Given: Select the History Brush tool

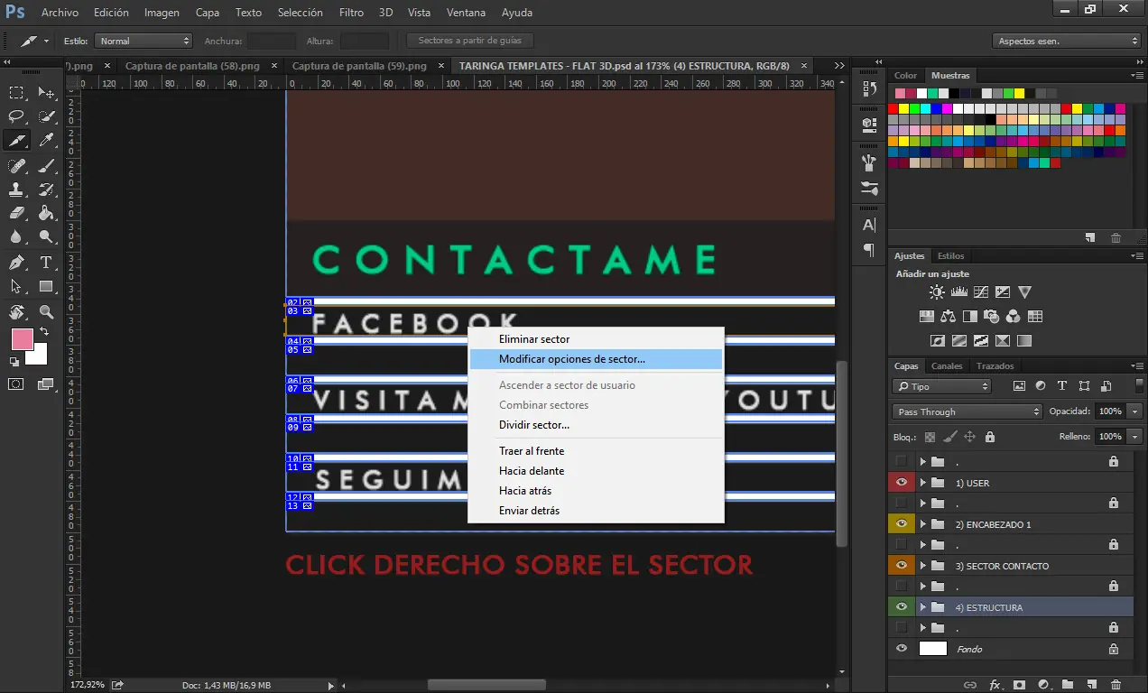Looking at the screenshot, I should [x=46, y=189].
